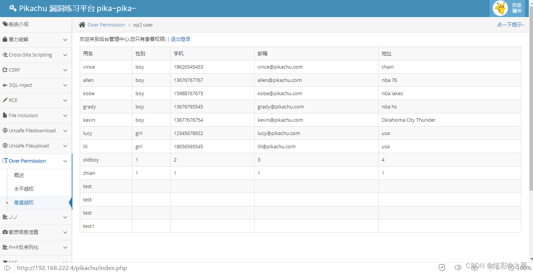Click the list icon beside ../../ item
Viewport: 533px width, 273px height.
tap(5, 217)
